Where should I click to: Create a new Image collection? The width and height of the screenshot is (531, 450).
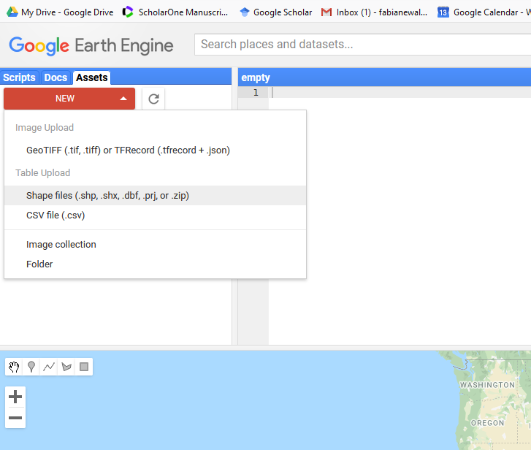[155, 245]
